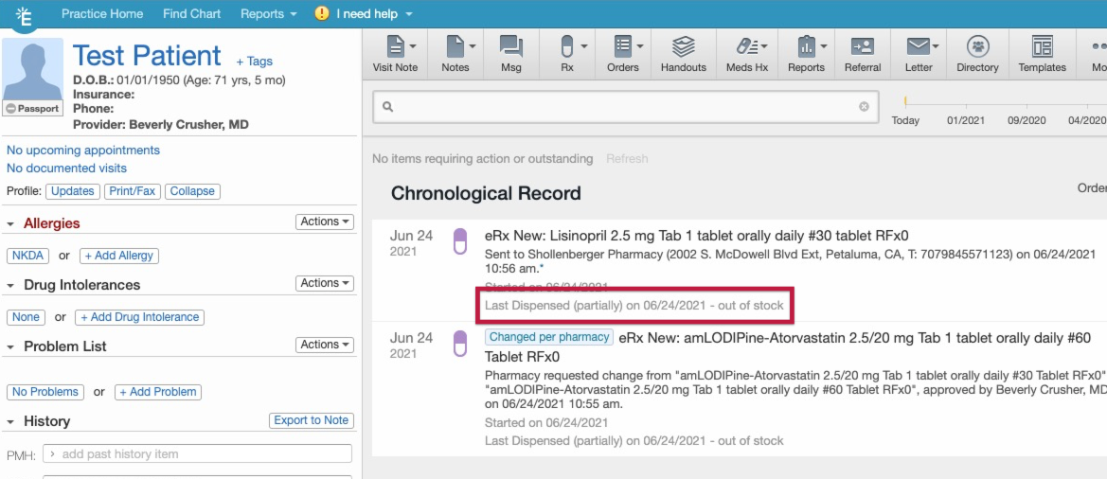Clear the chart search field
Image resolution: width=1107 pixels, height=479 pixels.
[x=864, y=107]
